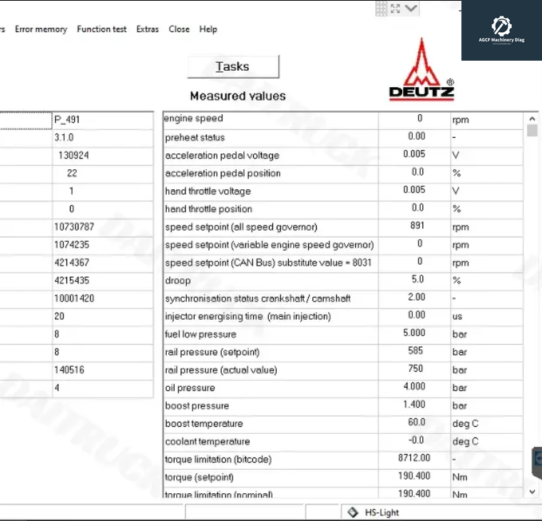This screenshot has height=521, width=542.
Task: Click the fullscreen expand arrows icon
Action: coord(396,9)
